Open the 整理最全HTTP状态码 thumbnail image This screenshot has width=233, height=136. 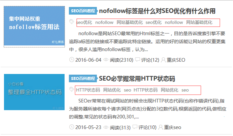click(x=34, y=92)
